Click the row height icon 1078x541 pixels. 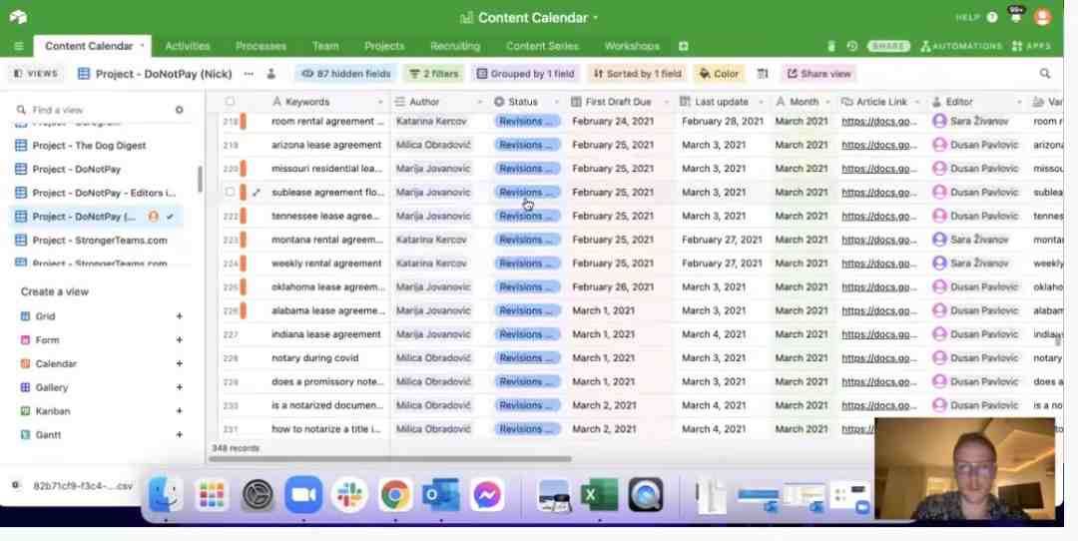(763, 74)
